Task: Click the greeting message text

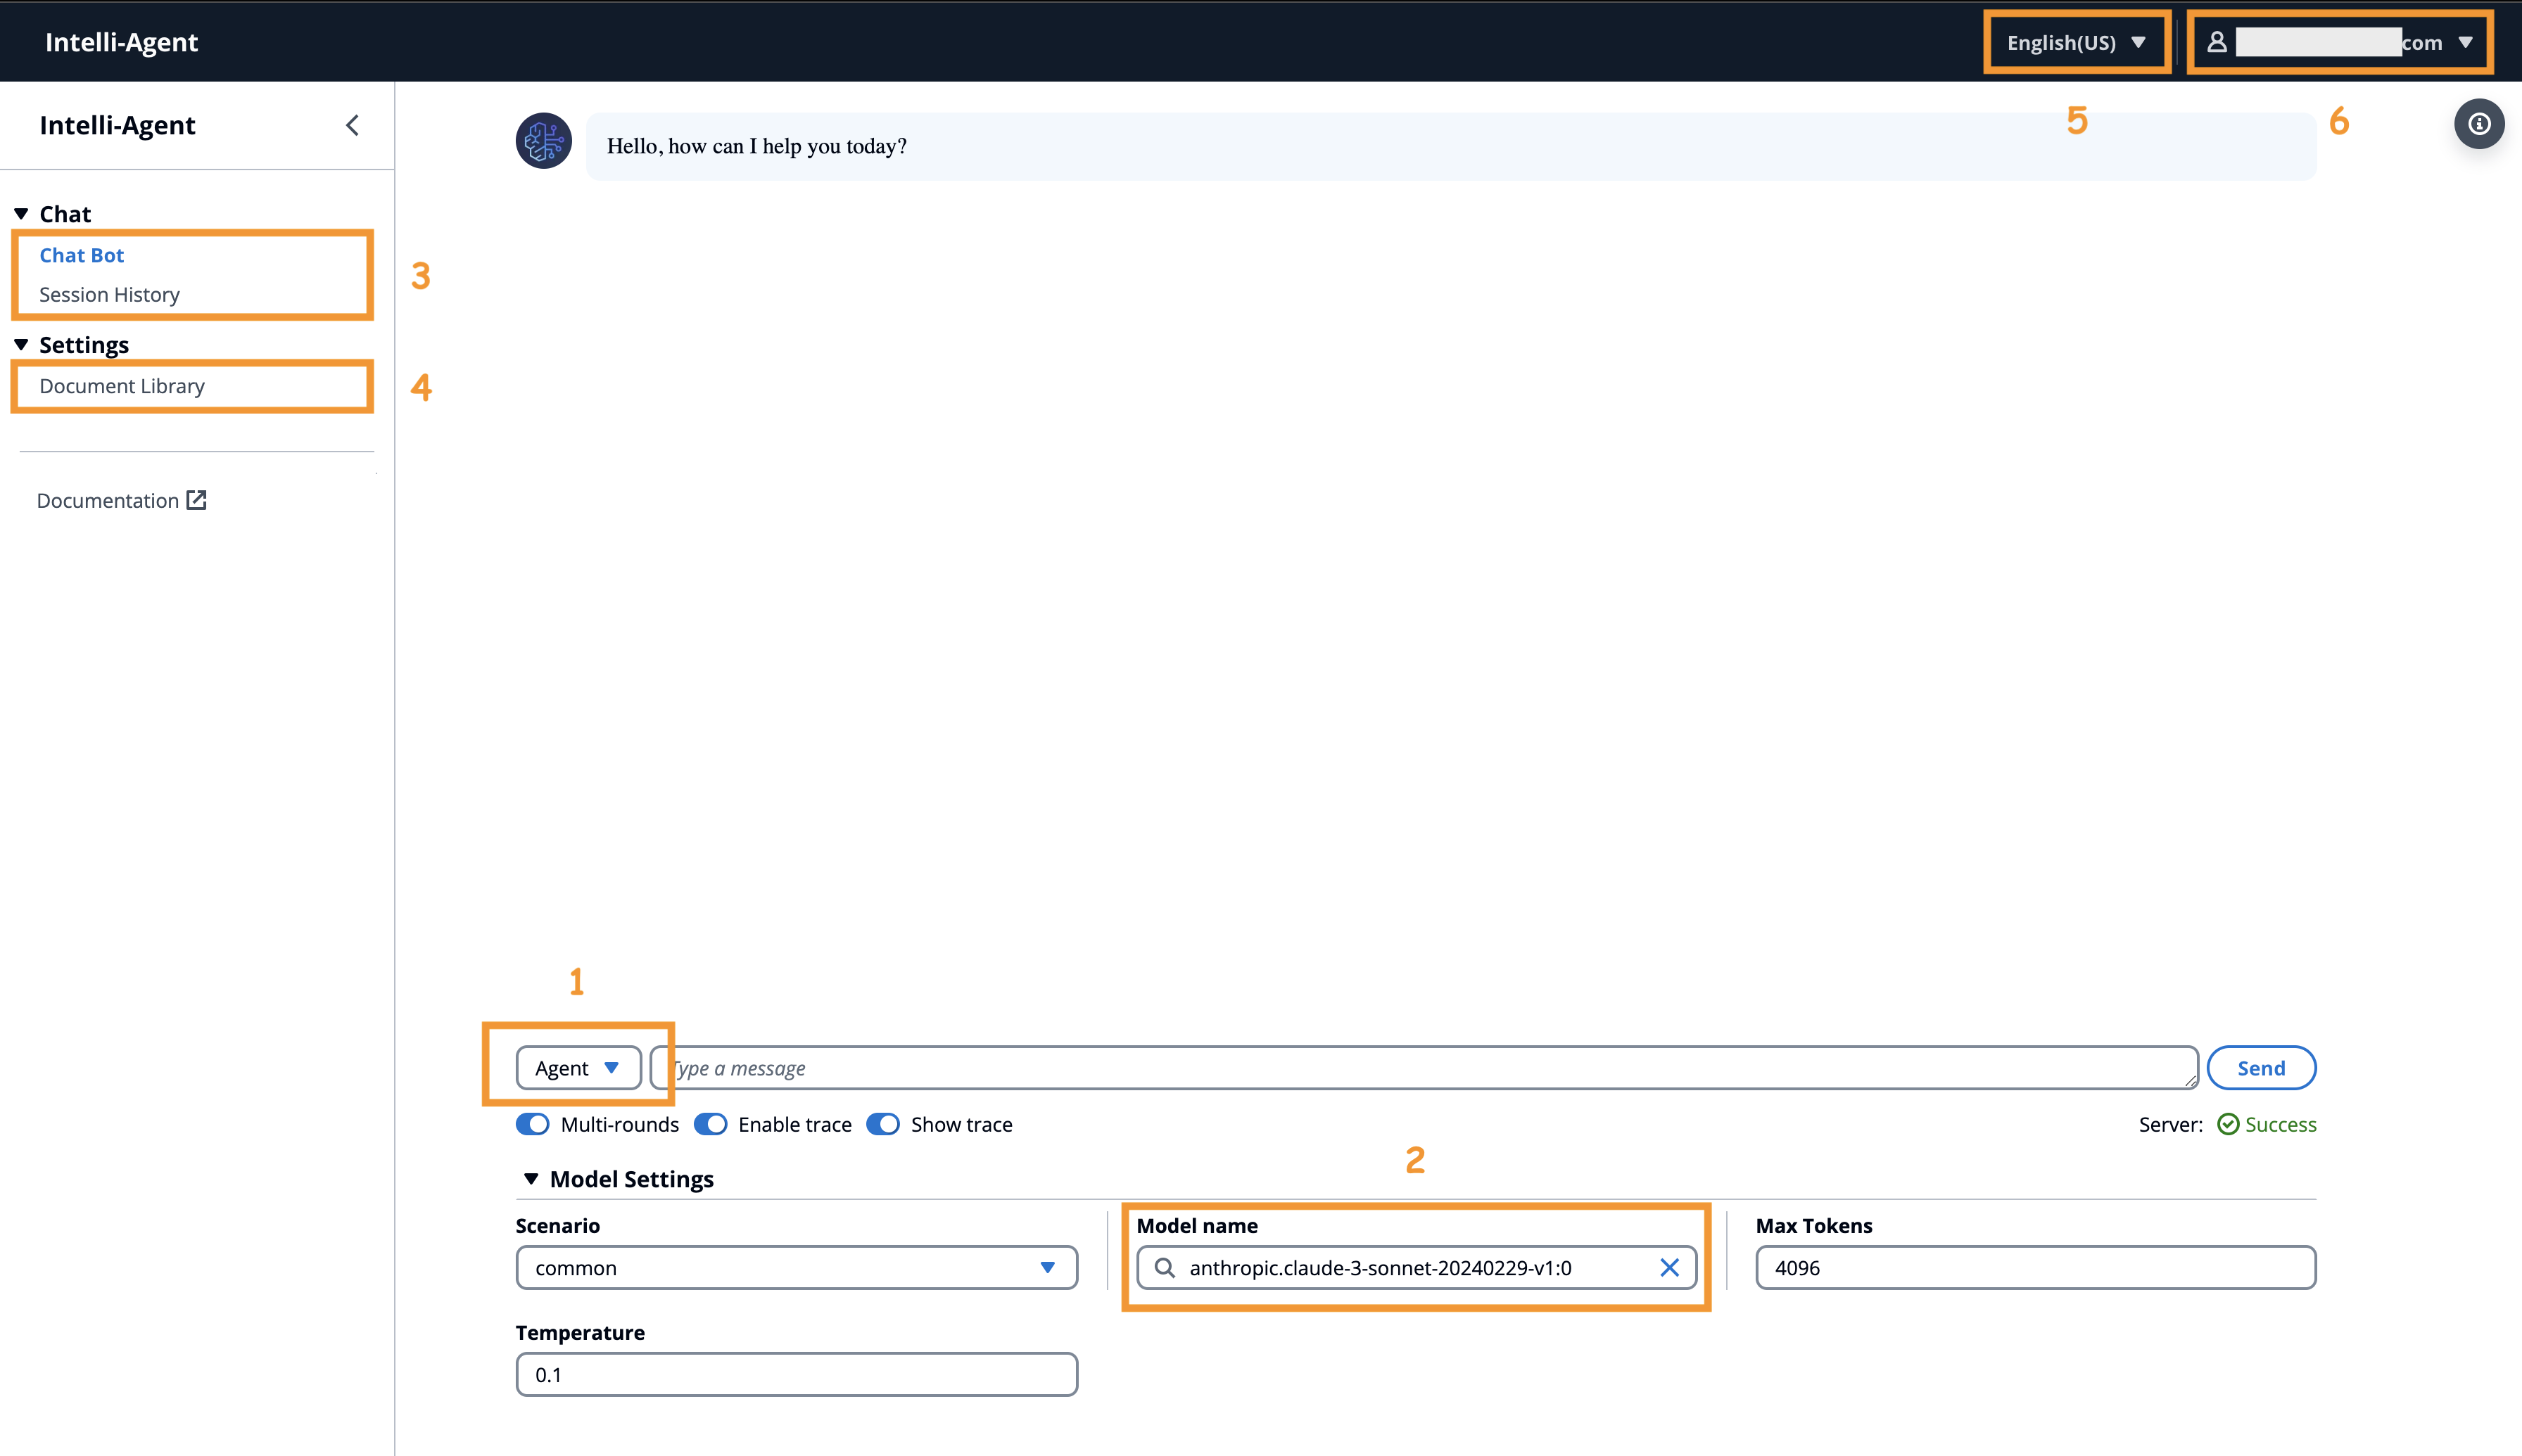Action: click(756, 146)
